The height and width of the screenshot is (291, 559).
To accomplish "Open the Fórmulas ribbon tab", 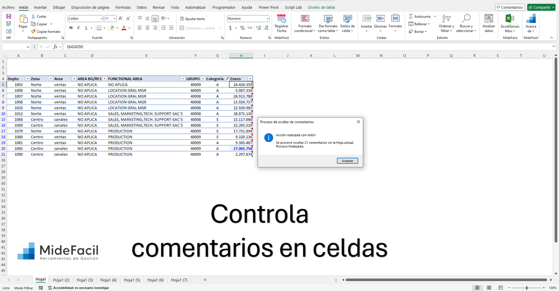I will tap(123, 7).
